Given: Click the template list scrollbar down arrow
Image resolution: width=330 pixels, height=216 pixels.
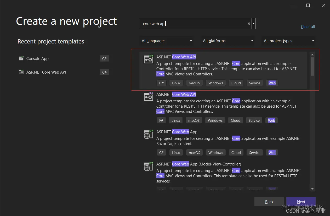Looking at the screenshot, I should (312, 189).
